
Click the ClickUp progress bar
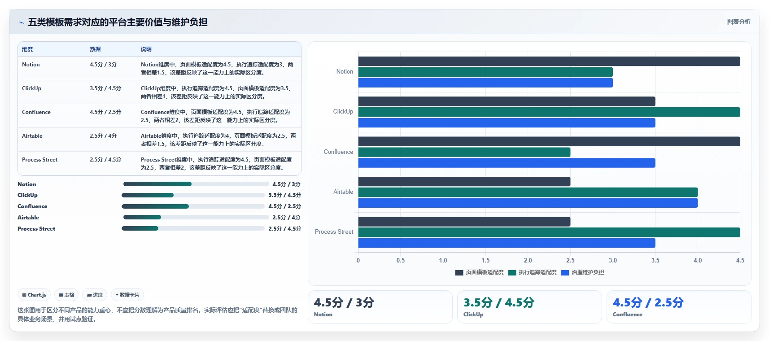coord(193,195)
